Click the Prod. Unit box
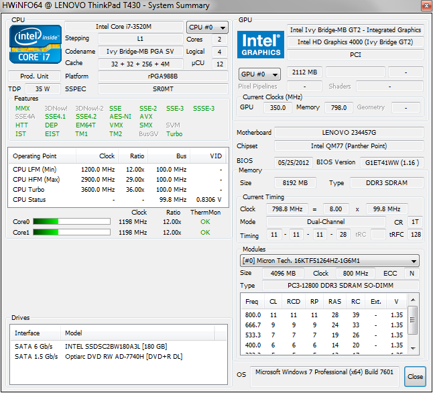The image size is (433, 393). [34, 76]
